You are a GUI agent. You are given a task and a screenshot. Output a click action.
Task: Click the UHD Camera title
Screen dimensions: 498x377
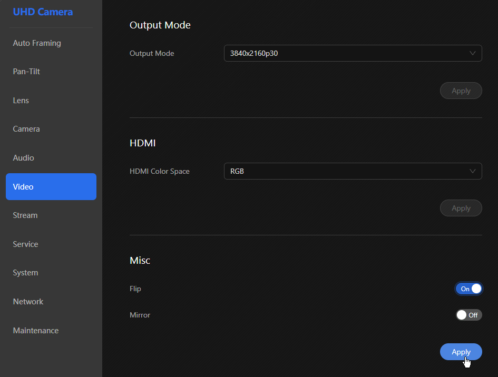click(43, 12)
